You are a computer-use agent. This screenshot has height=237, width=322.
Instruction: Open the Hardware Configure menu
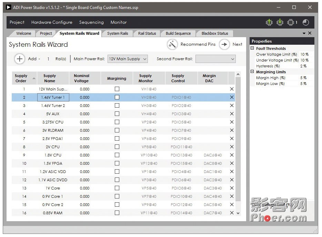52,22
